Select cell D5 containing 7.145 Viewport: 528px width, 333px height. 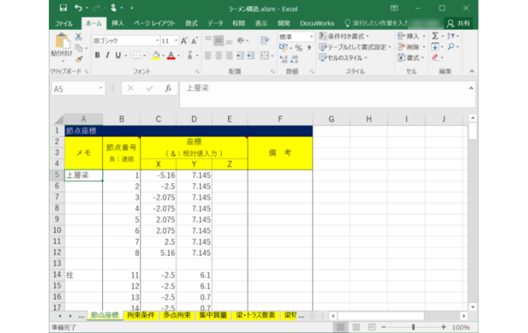click(x=194, y=175)
